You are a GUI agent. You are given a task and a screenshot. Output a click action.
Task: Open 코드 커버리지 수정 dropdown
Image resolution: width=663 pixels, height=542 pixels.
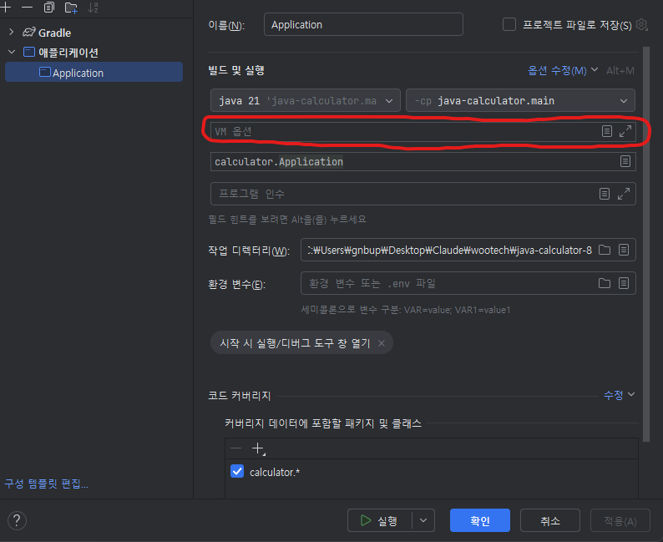[x=619, y=395]
